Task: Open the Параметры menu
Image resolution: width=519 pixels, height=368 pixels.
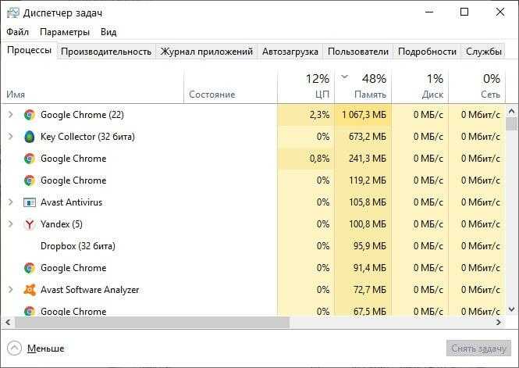Action: 65,32
